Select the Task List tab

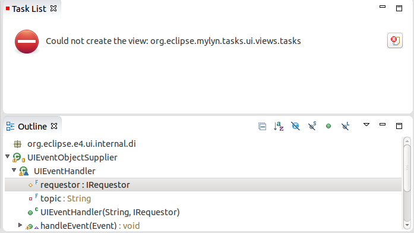[29, 9]
